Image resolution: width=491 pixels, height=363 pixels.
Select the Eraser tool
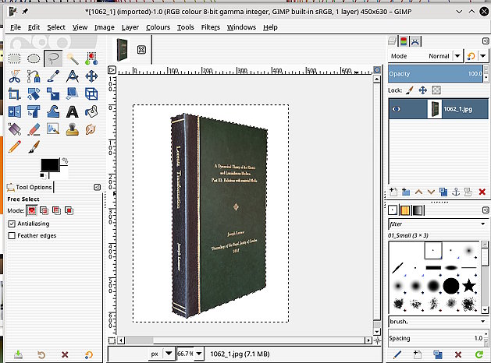[x=34, y=129]
